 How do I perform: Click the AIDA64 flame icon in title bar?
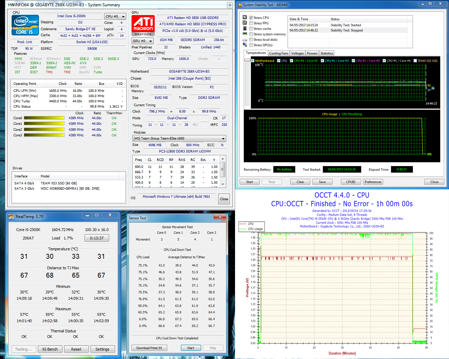click(240, 5)
